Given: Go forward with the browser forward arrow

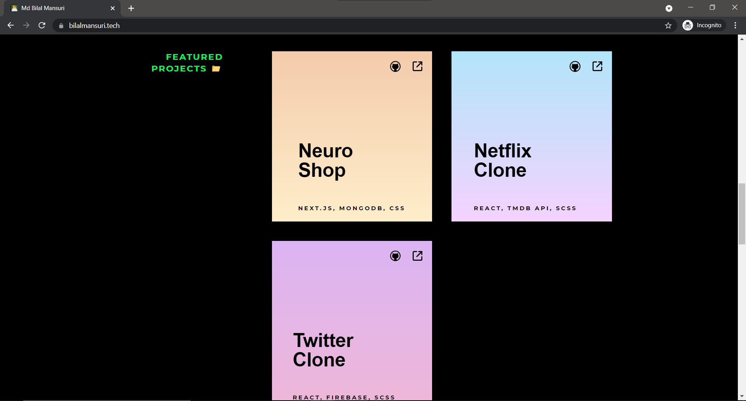Looking at the screenshot, I should click(26, 25).
